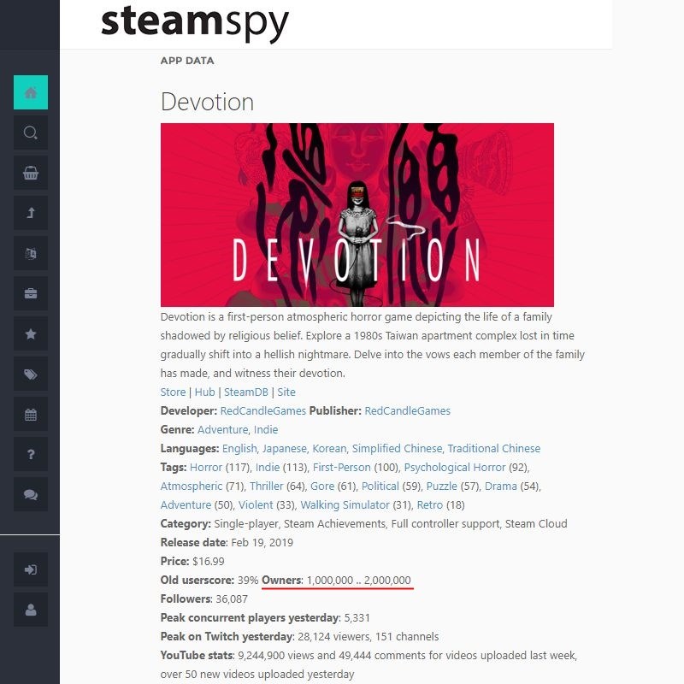684x684 pixels.
Task: Select the Adventure genre link
Action: tap(224, 429)
